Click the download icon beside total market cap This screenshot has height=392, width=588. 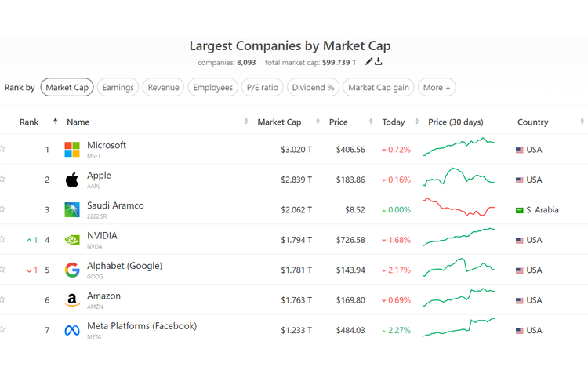click(379, 62)
